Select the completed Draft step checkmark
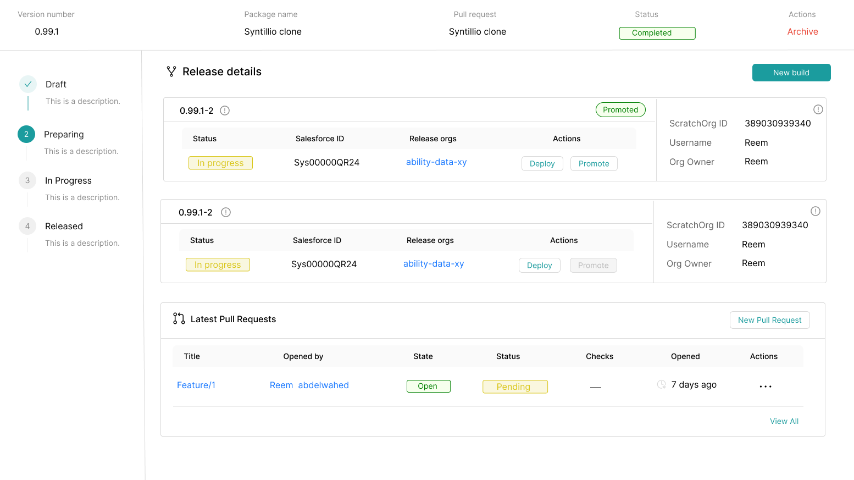This screenshot has width=854, height=480. pos(28,84)
